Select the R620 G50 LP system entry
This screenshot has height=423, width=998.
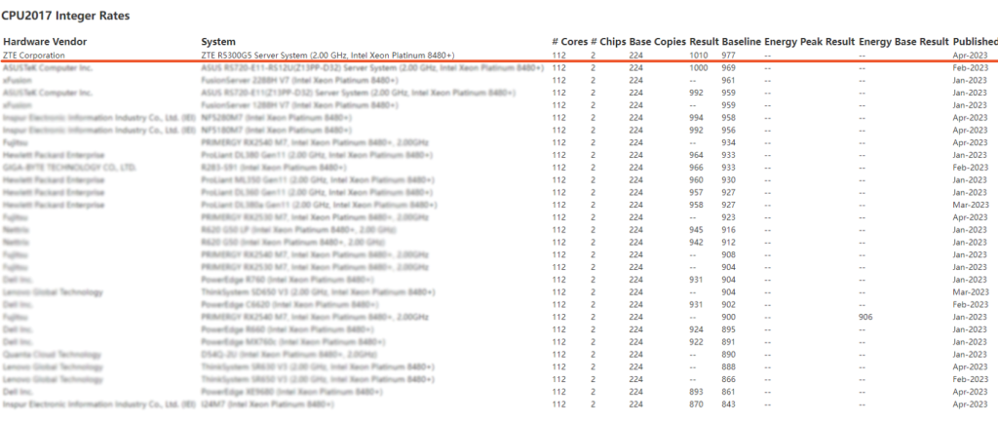298,230
